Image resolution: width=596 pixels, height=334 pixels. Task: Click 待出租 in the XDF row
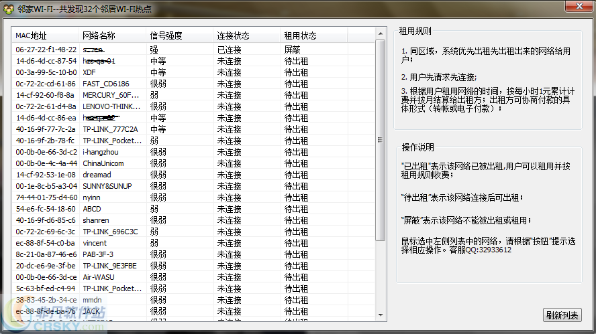pyautogui.click(x=296, y=72)
